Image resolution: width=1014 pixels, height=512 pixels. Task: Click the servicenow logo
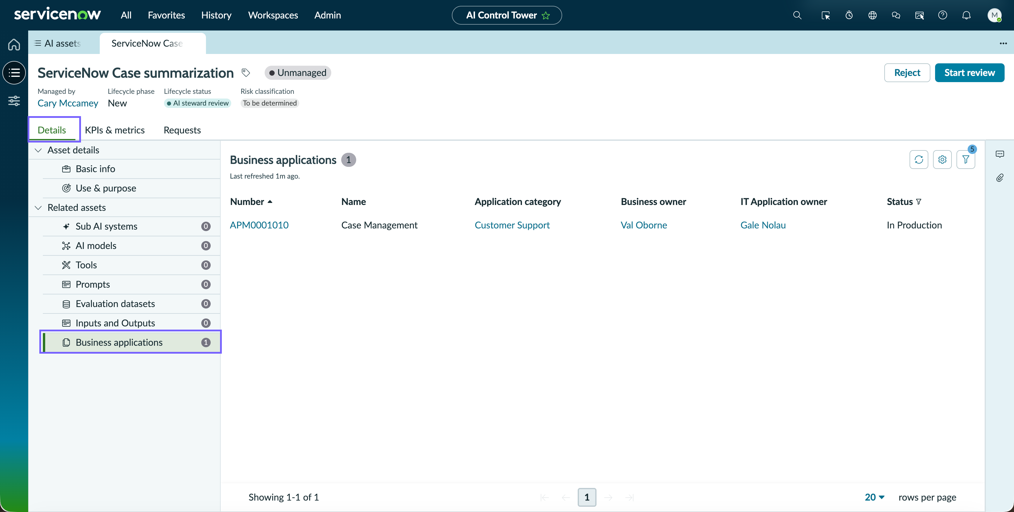[x=58, y=15]
